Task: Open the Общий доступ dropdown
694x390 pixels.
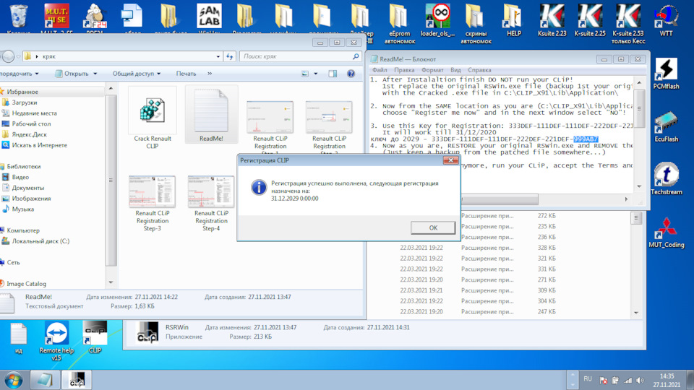Action: tap(137, 74)
